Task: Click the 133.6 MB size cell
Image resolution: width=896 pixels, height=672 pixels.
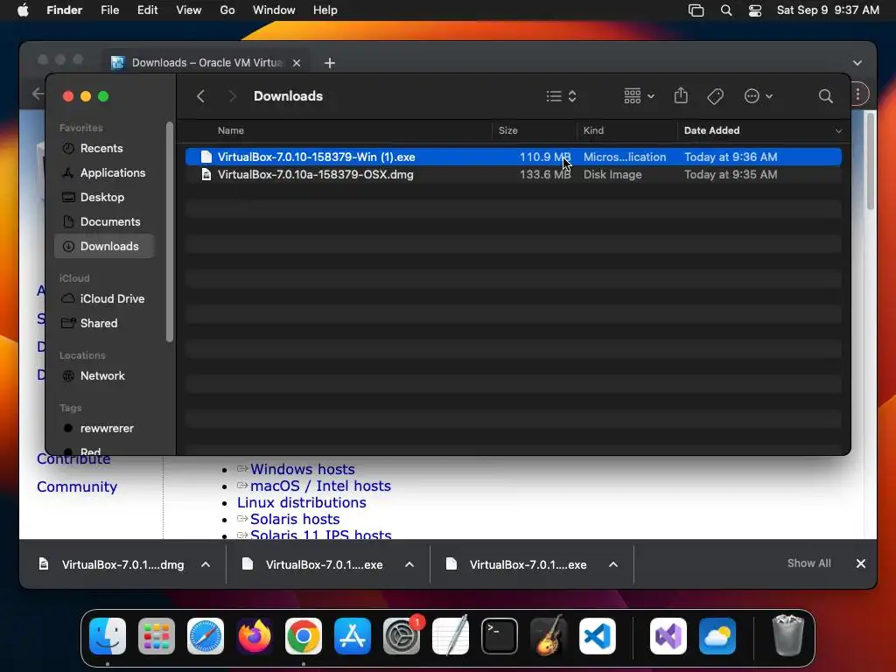Action: 544,174
